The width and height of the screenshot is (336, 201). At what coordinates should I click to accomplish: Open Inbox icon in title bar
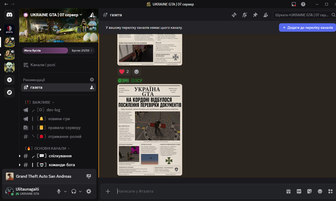tap(294, 4)
